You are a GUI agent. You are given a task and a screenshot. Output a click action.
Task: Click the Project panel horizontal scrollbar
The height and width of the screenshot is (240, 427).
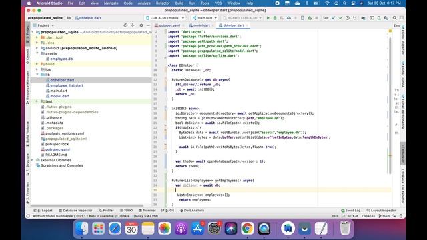pos(87,206)
